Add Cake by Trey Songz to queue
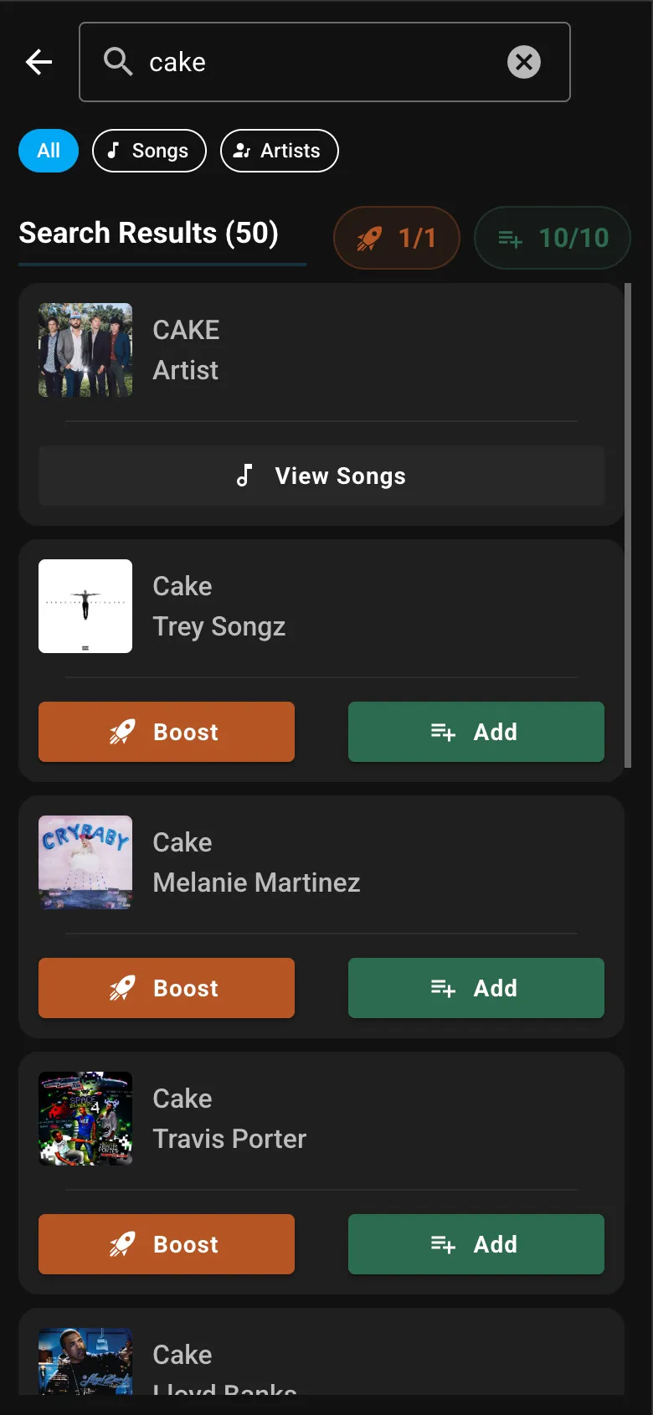Screen dimensions: 653x1415 click(476, 731)
